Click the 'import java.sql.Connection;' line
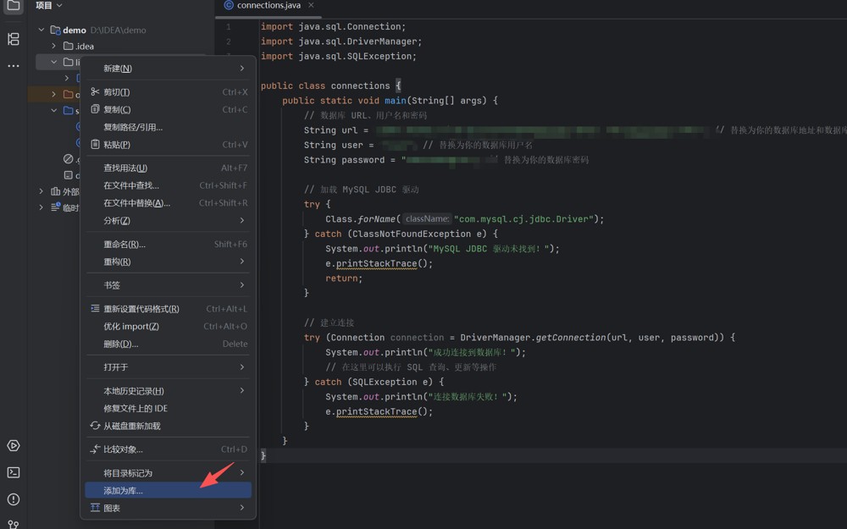The width and height of the screenshot is (847, 529). point(333,26)
